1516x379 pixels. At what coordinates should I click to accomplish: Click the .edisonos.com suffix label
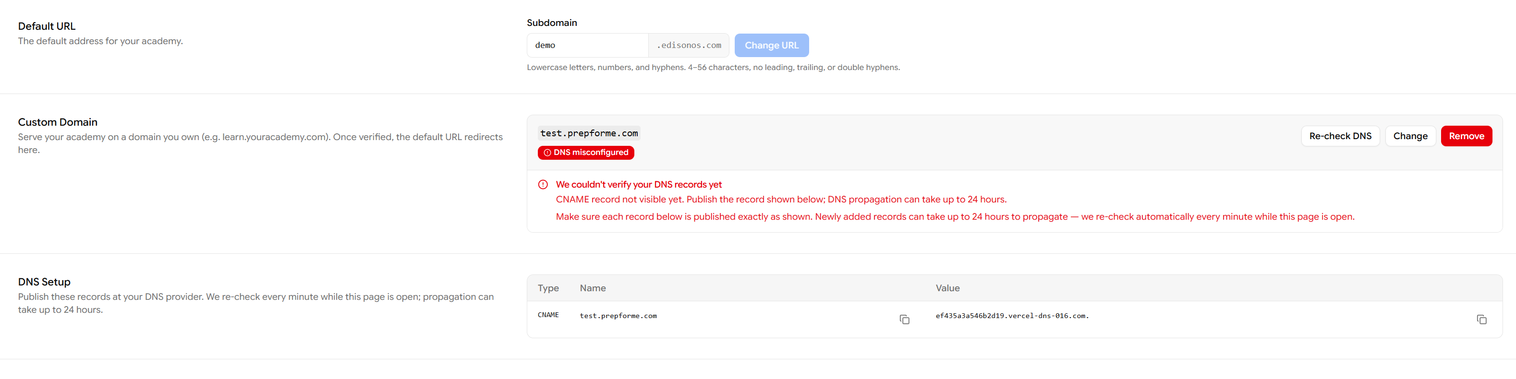[689, 45]
